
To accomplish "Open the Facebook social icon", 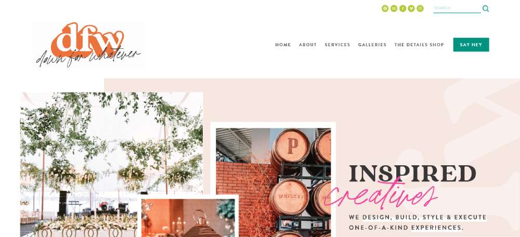I will point(402,9).
